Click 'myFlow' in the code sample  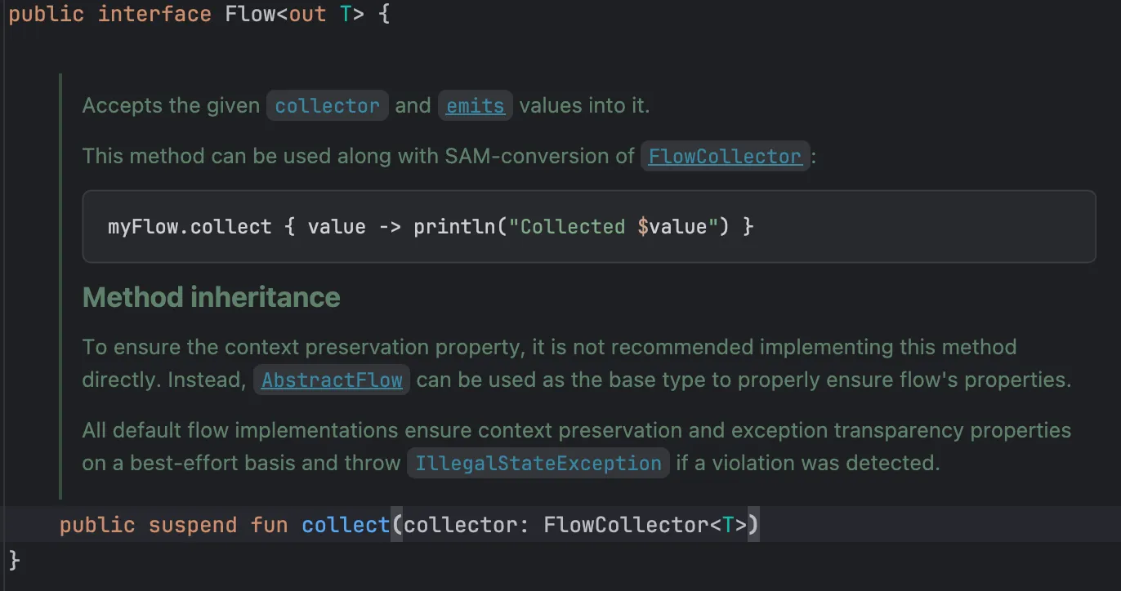[x=143, y=226]
